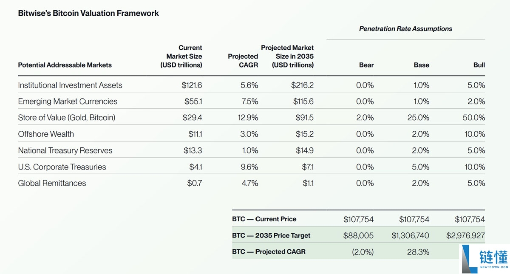Select the Base column header
Viewport: 510px width, 274px height.
point(421,65)
